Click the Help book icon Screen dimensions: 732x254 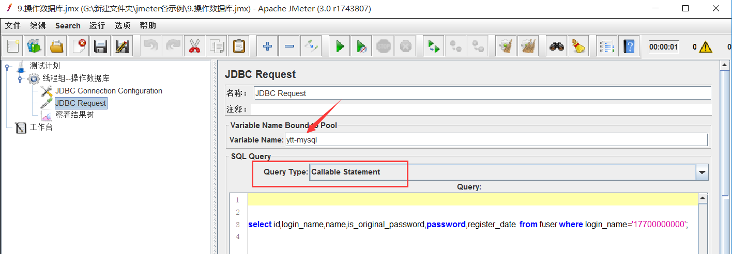point(629,46)
